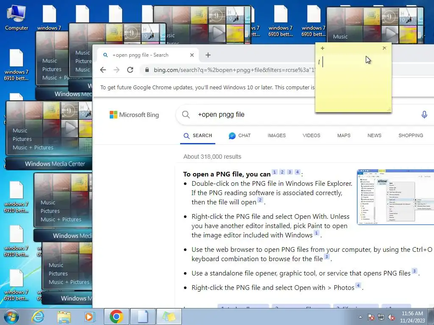The width and height of the screenshot is (434, 325).
Task: Go forward in Chrome
Action: (x=117, y=70)
